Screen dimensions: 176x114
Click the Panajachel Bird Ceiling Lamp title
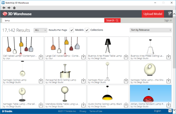tap(61, 80)
